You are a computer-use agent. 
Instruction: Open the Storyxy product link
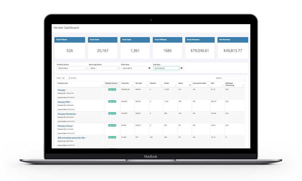pos(61,90)
